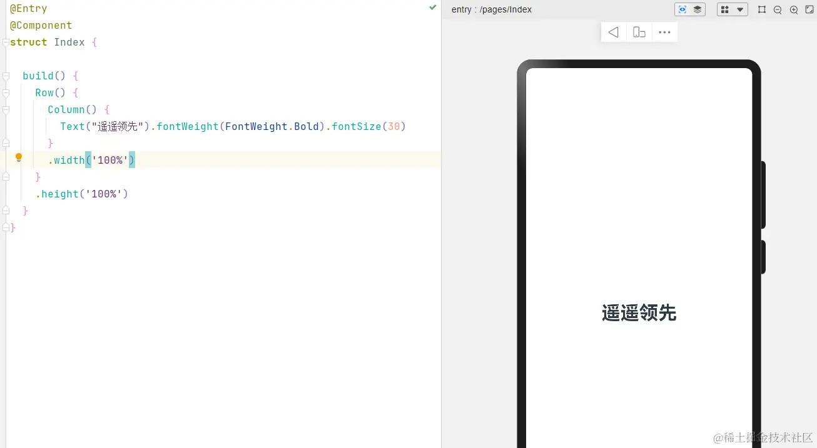Screen dimensions: 817x448
Task: Open the quick-fix lightbulb suggestion
Action: pos(18,157)
